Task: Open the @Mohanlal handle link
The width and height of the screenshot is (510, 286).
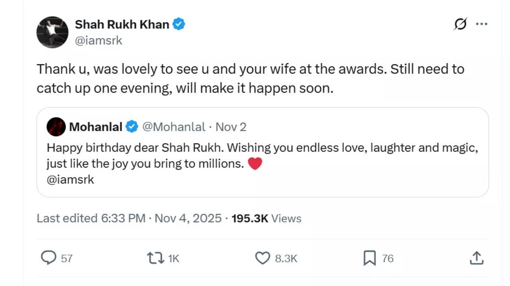Action: (174, 127)
